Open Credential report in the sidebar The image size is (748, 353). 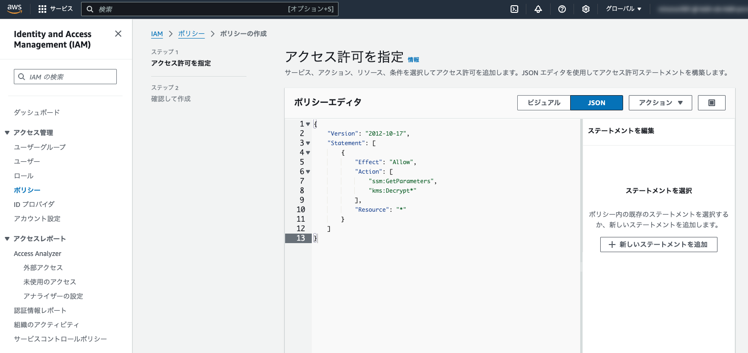coord(40,311)
